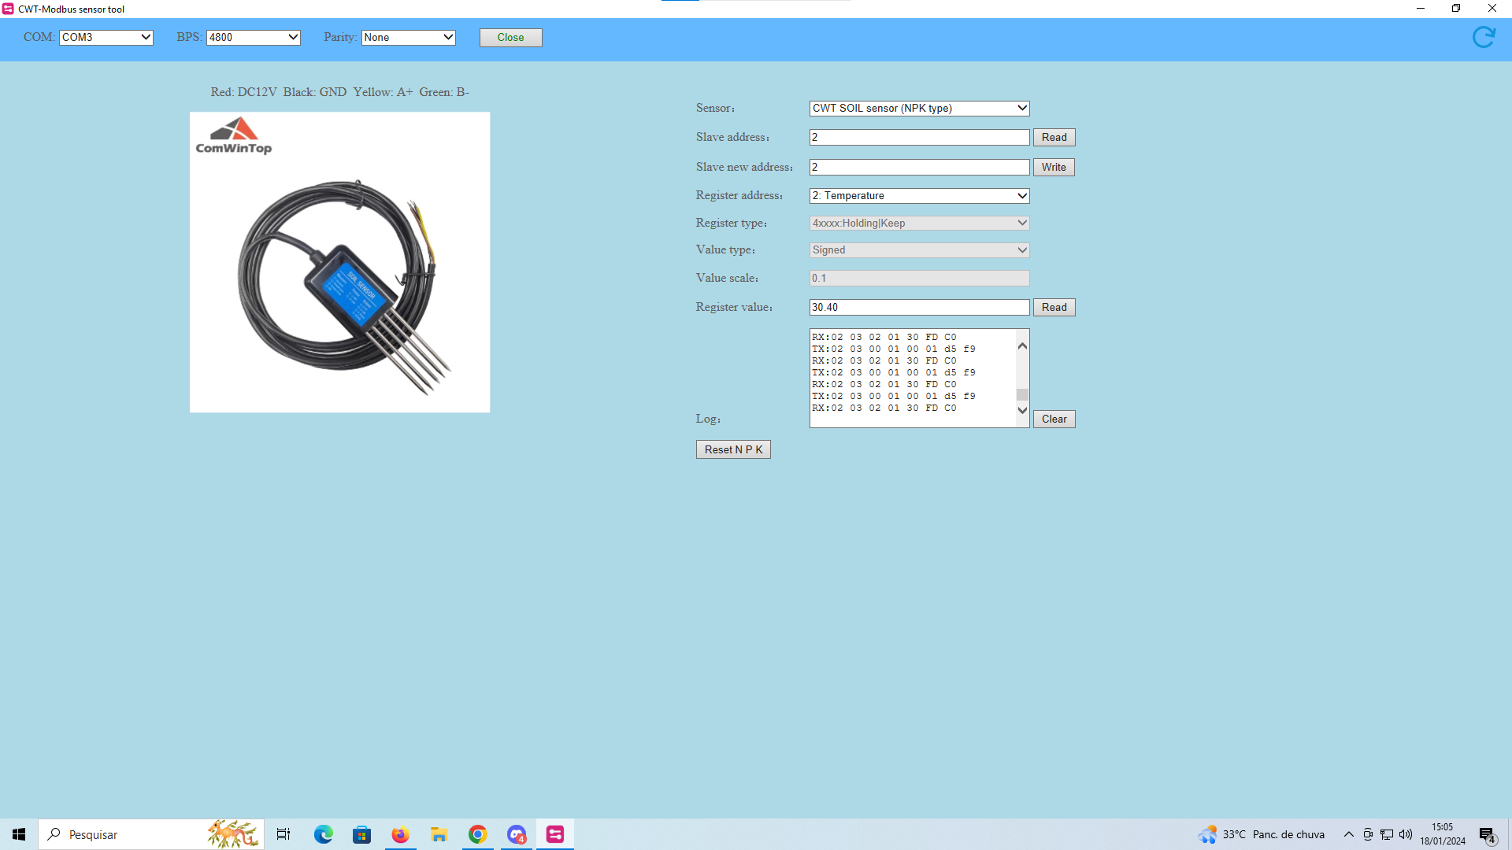Clear the log output
The image size is (1512, 850).
1054,419
